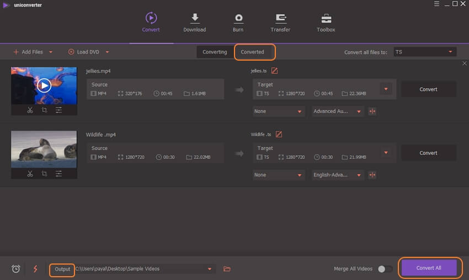Open the Toolbox section
Image resolution: width=469 pixels, height=280 pixels.
pyautogui.click(x=326, y=22)
